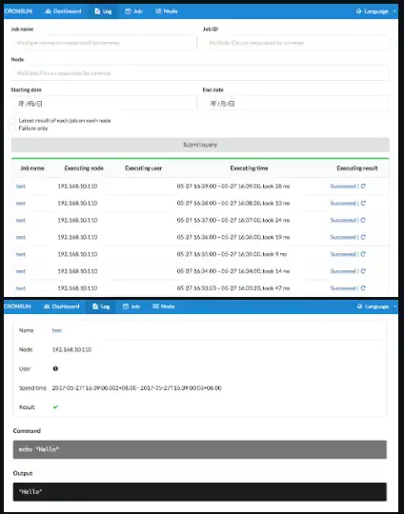404x514 pixels.
Task: Open Dashboard in the log list page navbar
Action: (x=63, y=11)
